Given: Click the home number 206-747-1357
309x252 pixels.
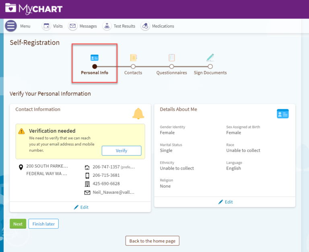Looking at the screenshot, I should pyautogui.click(x=106, y=167).
